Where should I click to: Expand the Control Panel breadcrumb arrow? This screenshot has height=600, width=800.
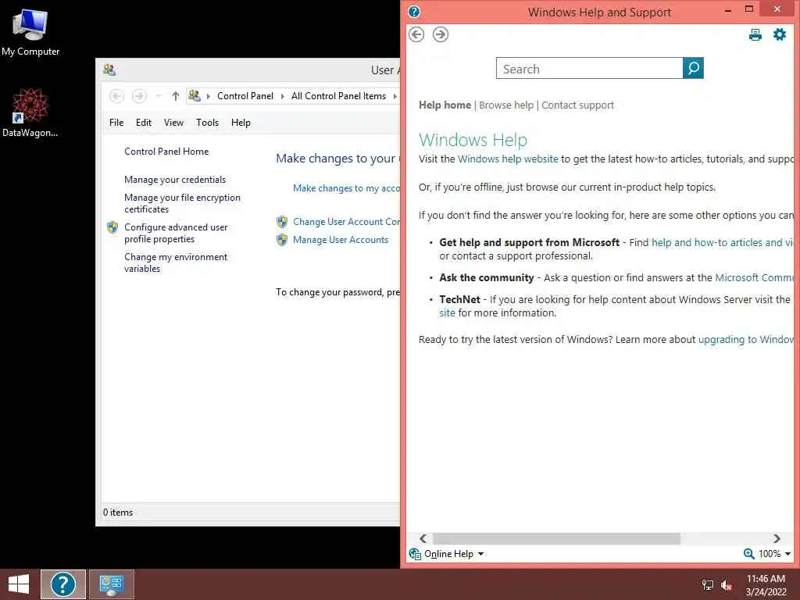(x=282, y=96)
